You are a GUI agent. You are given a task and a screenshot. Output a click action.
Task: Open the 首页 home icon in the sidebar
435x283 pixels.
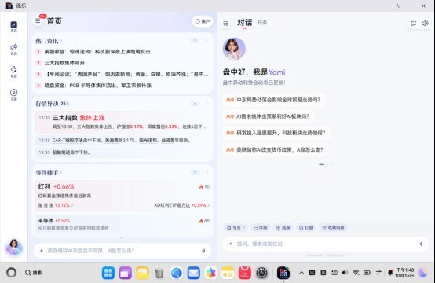tap(13, 27)
